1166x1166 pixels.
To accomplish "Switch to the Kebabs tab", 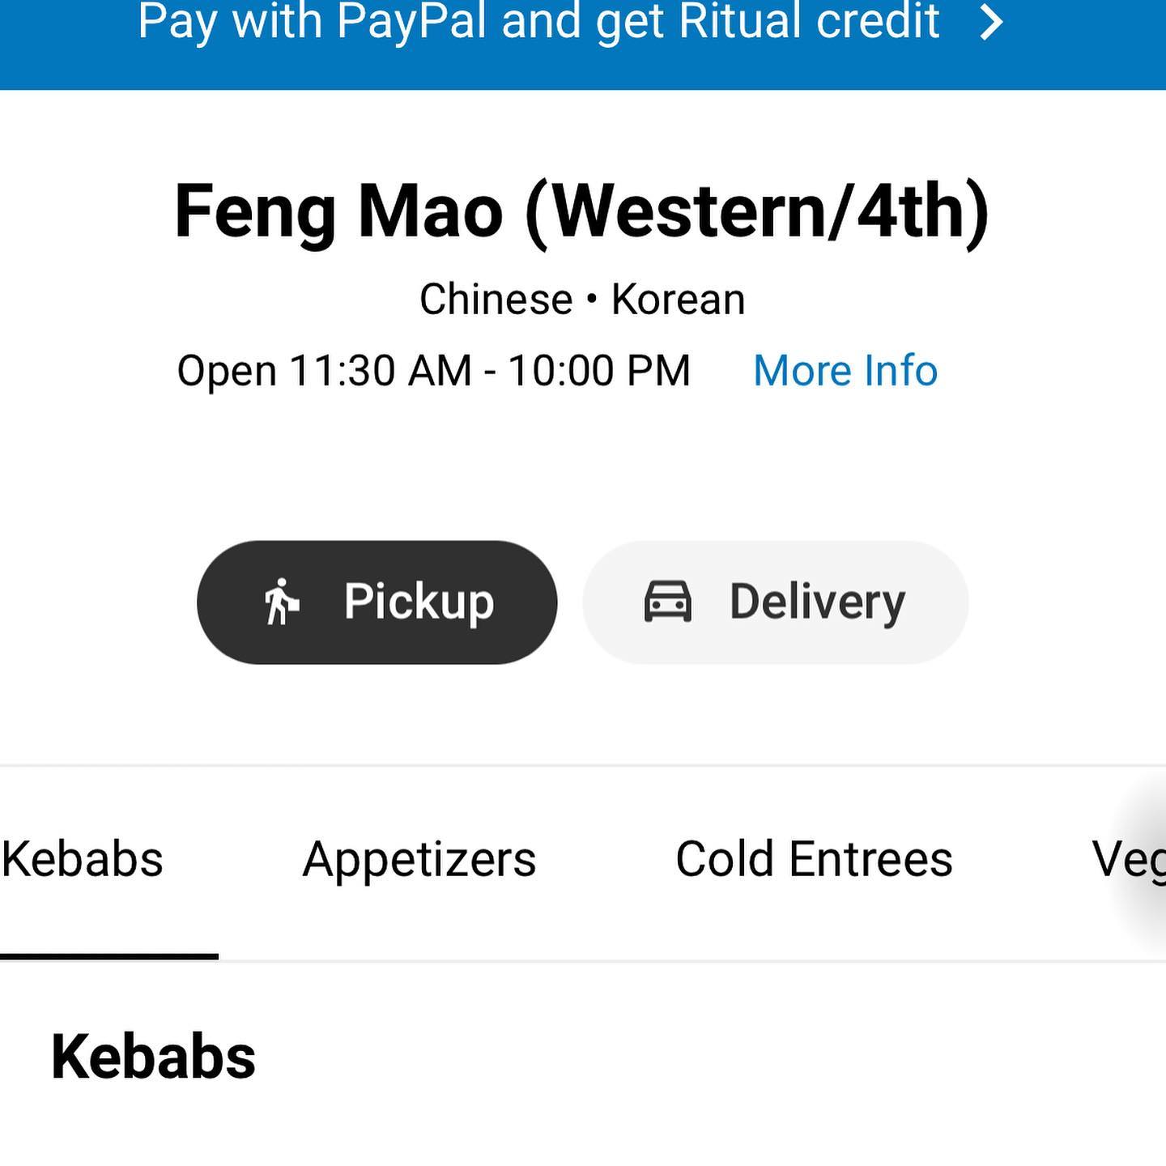I will tap(83, 859).
